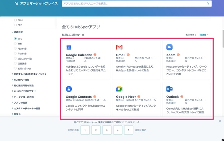Viewport: 224px width, 141px height.
Task: Rate satisfaction 5 in the survey
Action: 129,130
